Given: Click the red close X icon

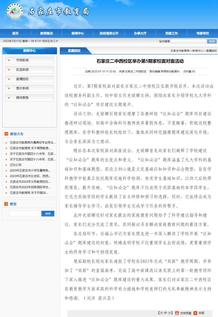Looking at the screenshot, I should pyautogui.click(x=195, y=313).
